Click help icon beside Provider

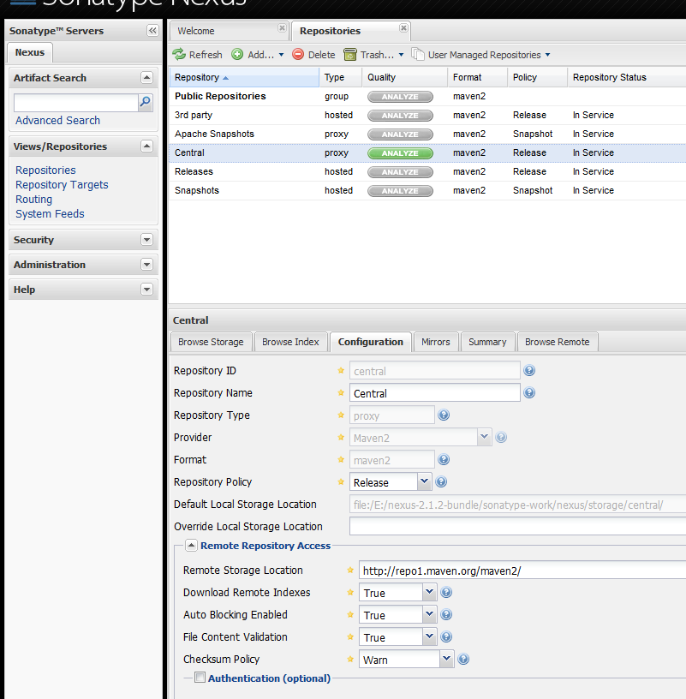501,438
